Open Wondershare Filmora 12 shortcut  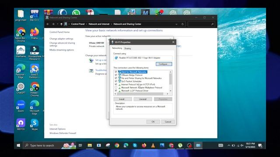[35, 53]
